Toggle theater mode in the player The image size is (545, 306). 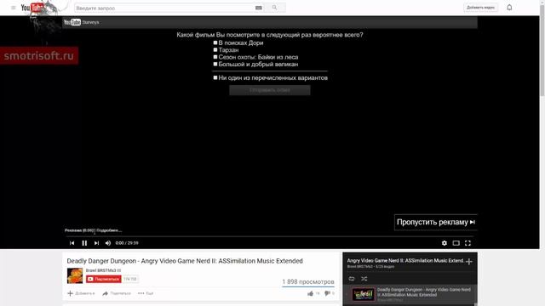(x=456, y=243)
